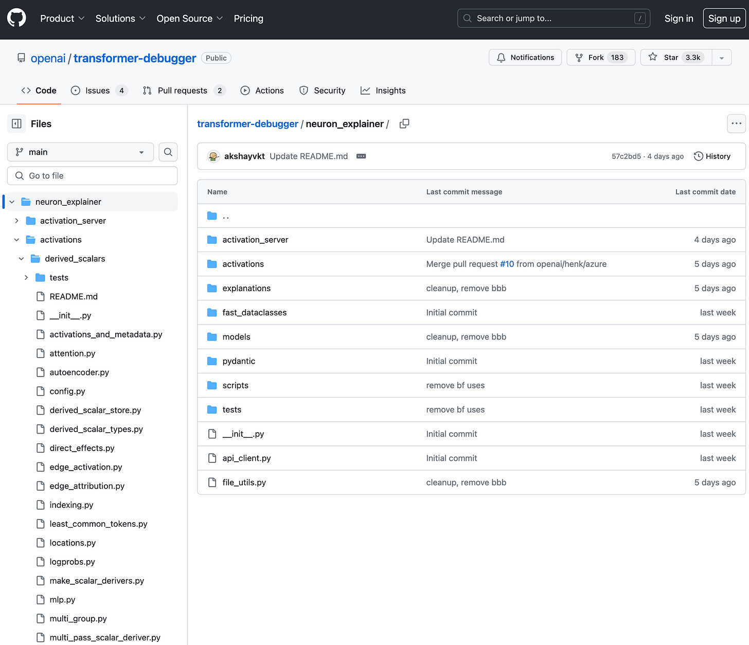Open the star list dropdown arrow
The width and height of the screenshot is (749, 645).
click(x=722, y=58)
